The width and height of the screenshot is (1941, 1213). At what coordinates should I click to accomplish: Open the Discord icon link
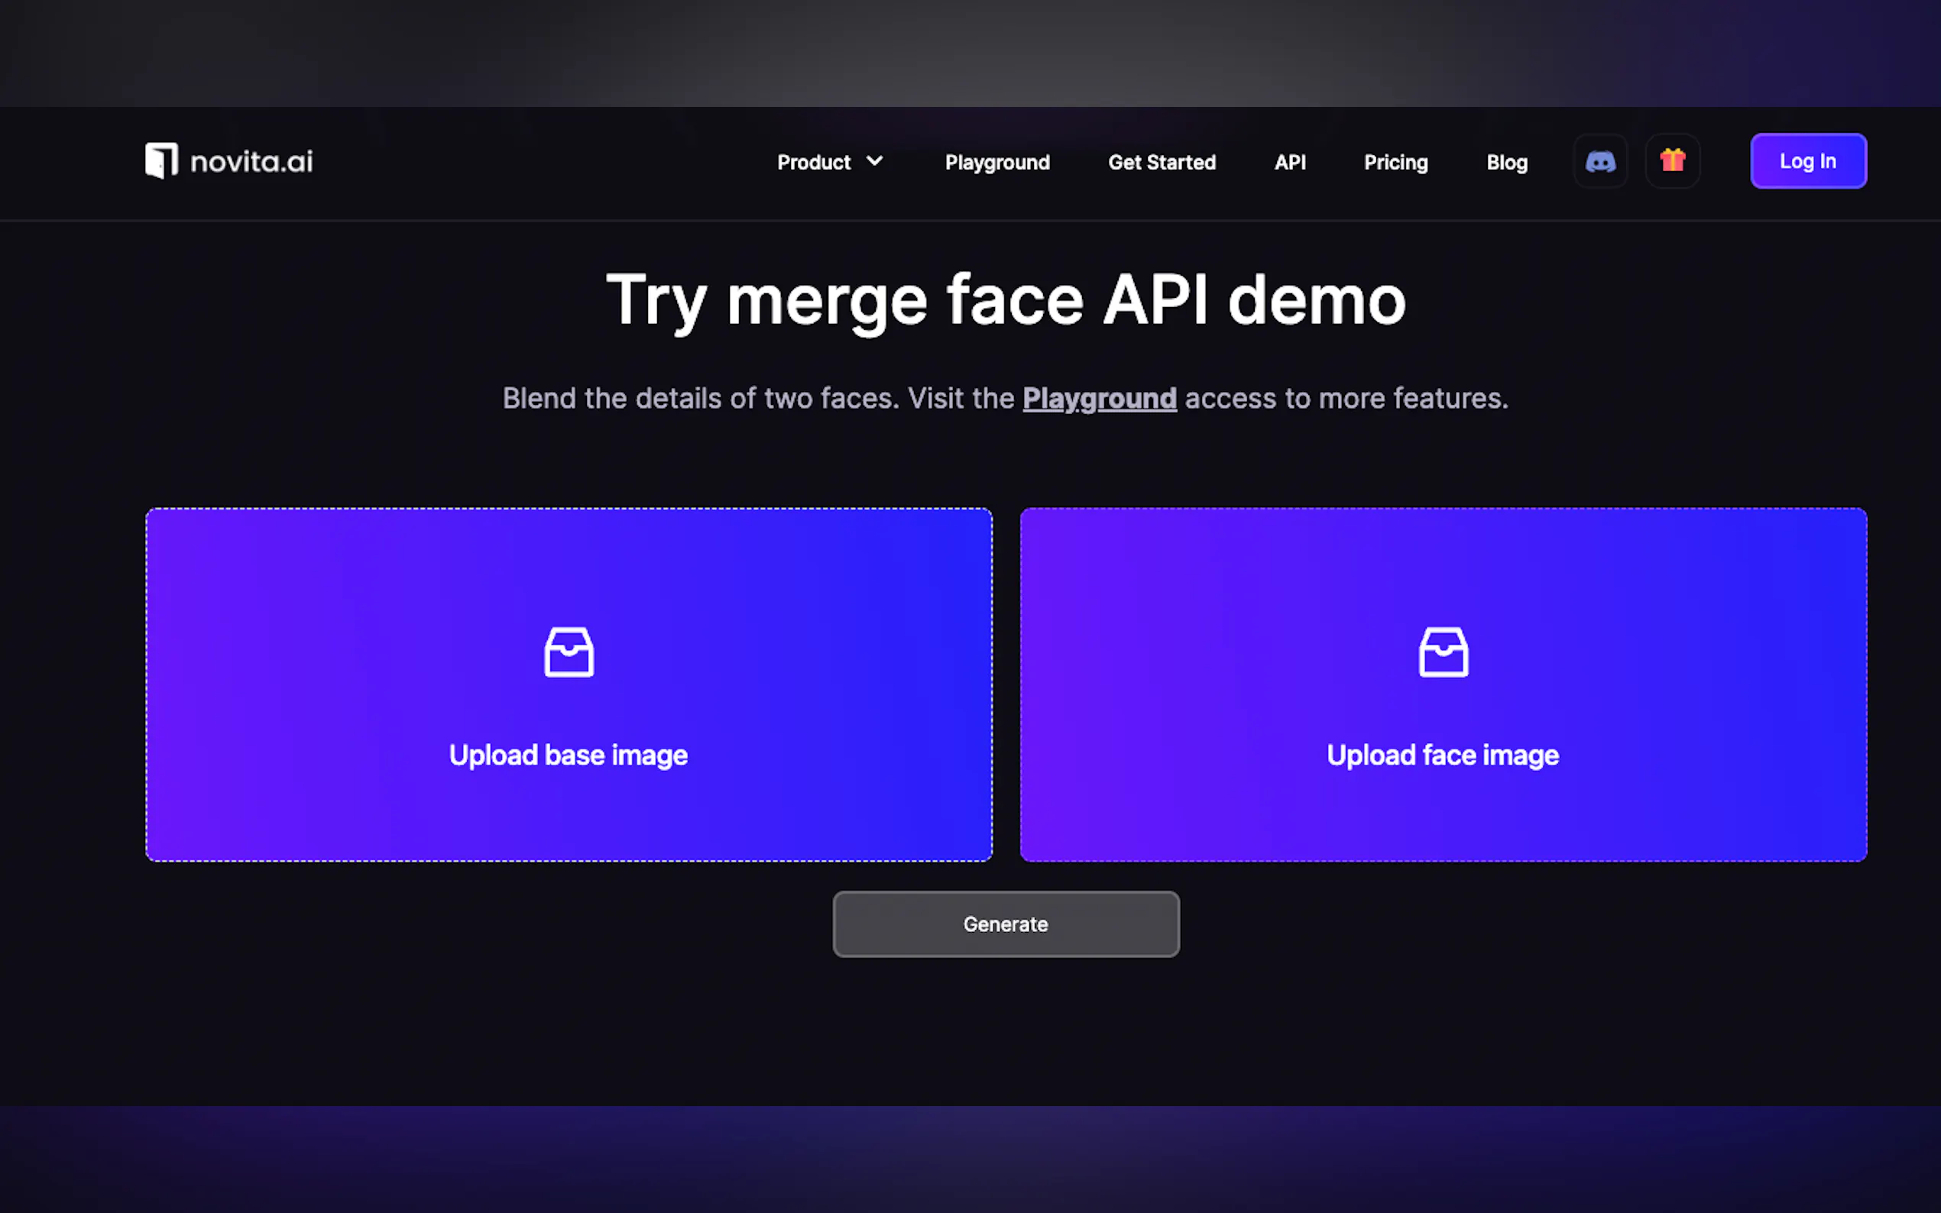[x=1600, y=161]
